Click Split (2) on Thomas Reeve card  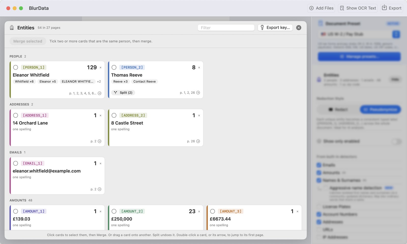click(x=123, y=93)
